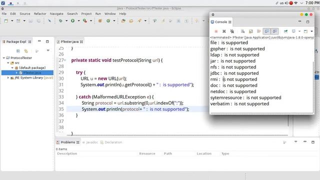
Task: Open the Open Console dropdown arrow
Action: pyautogui.click(x=311, y=31)
